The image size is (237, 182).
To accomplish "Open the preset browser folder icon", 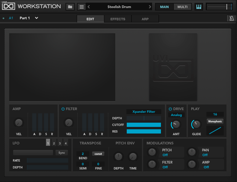I will coord(70,7).
